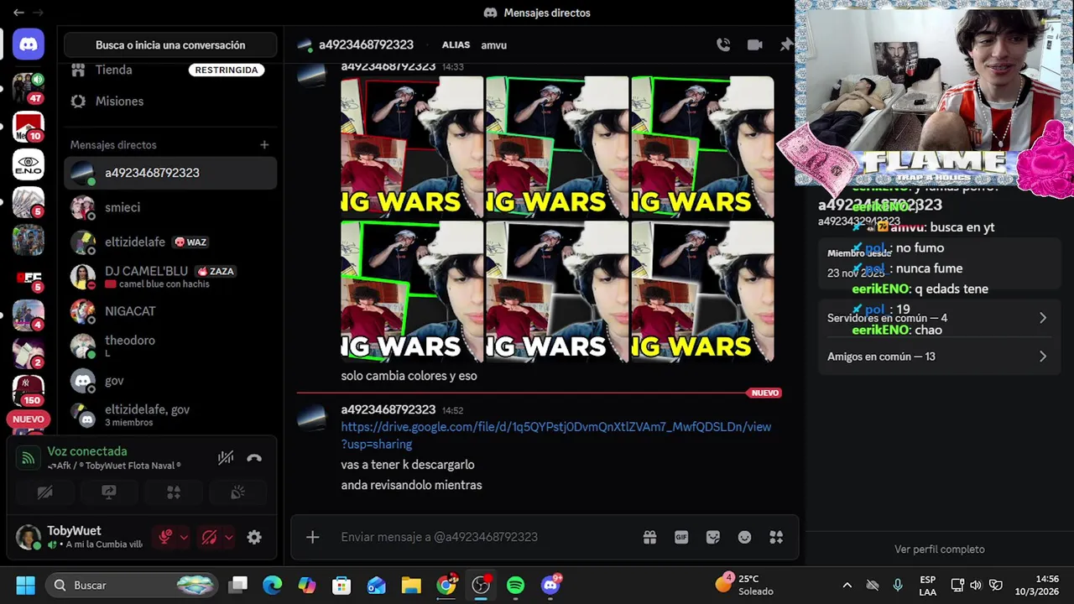
Task: Expand Servidores en común — 4
Action: (938, 318)
